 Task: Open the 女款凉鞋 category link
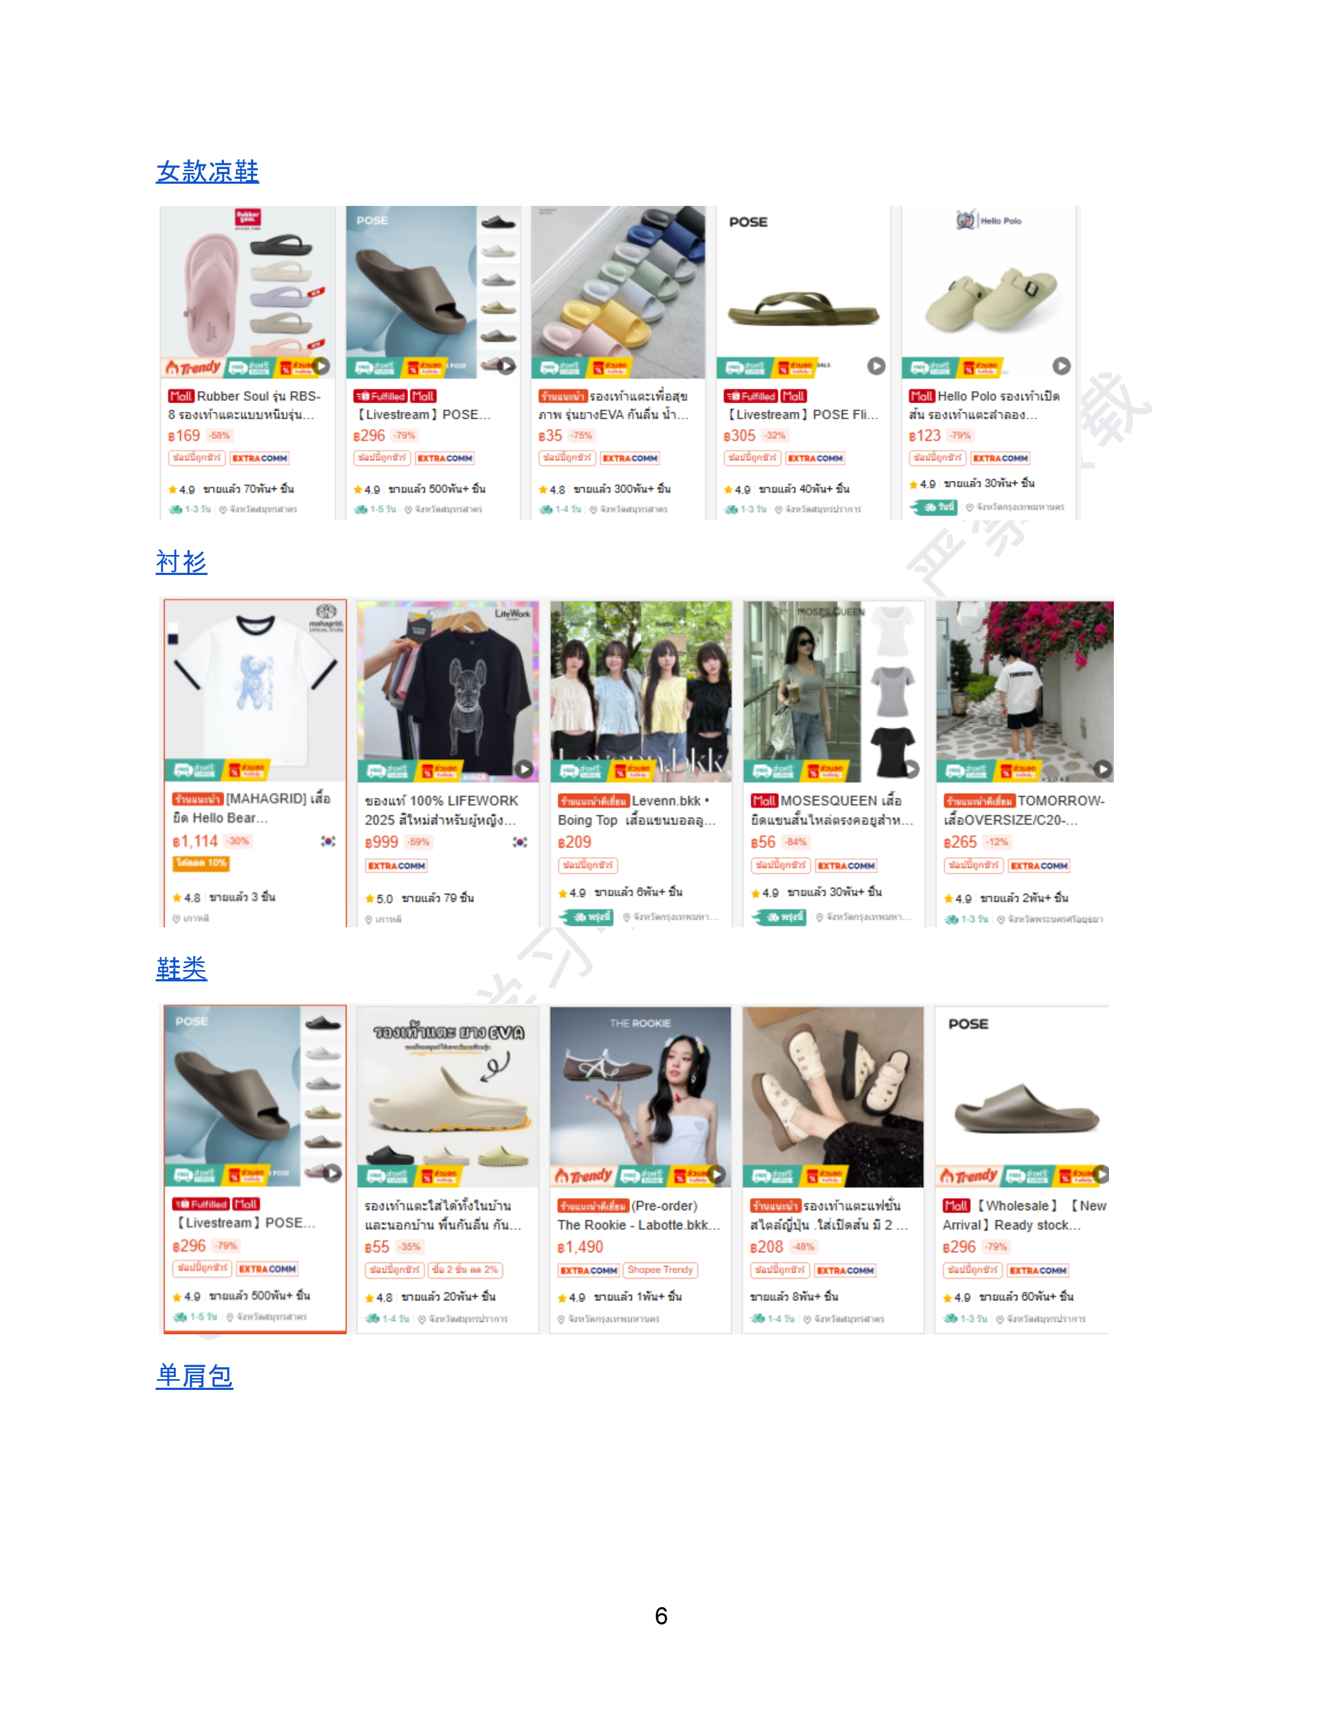208,172
